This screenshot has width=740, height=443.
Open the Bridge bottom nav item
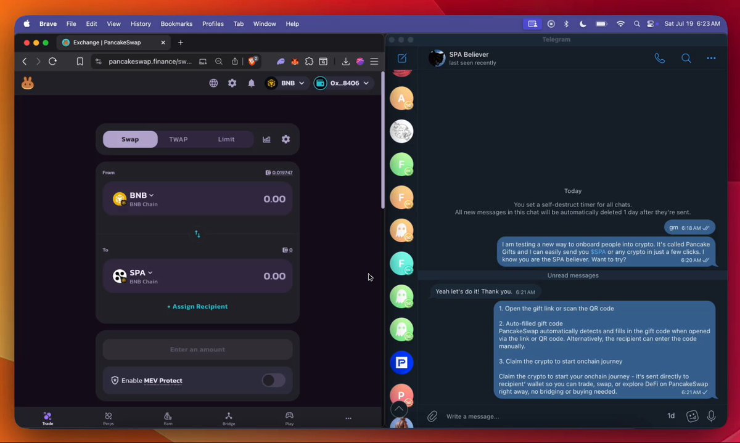(229, 419)
